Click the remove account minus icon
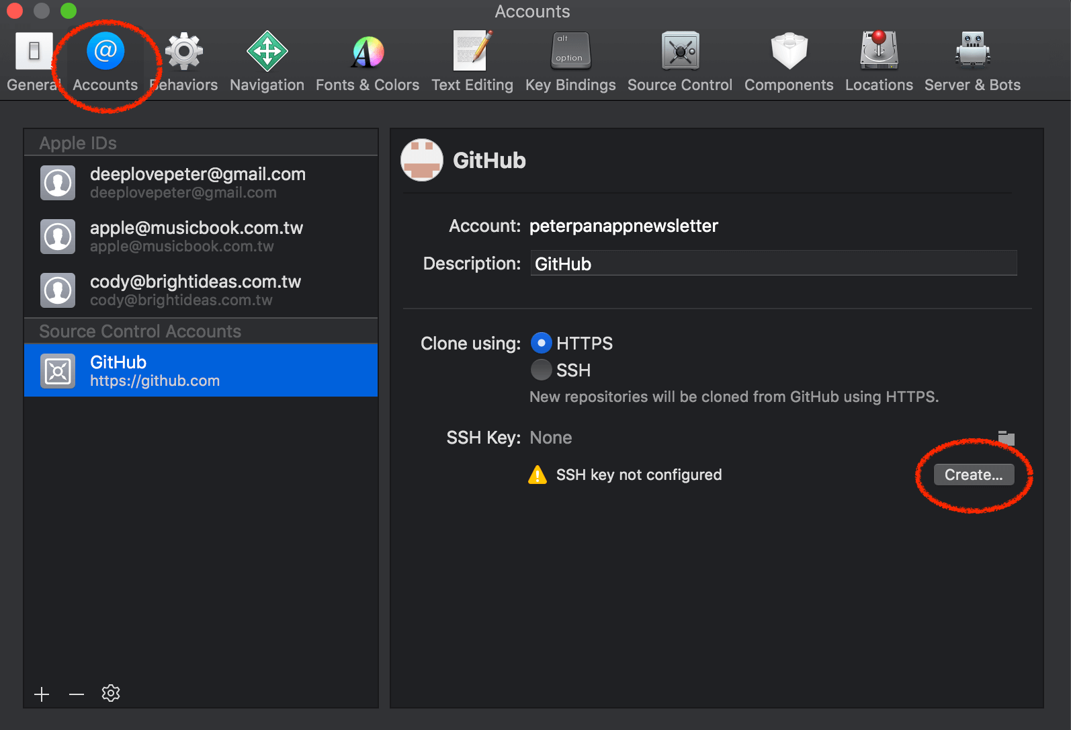 point(77,694)
